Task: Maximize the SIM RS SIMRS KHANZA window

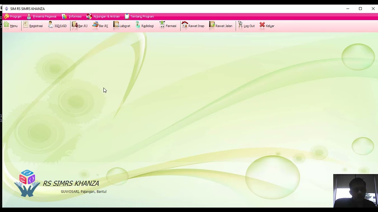Action: click(x=360, y=9)
